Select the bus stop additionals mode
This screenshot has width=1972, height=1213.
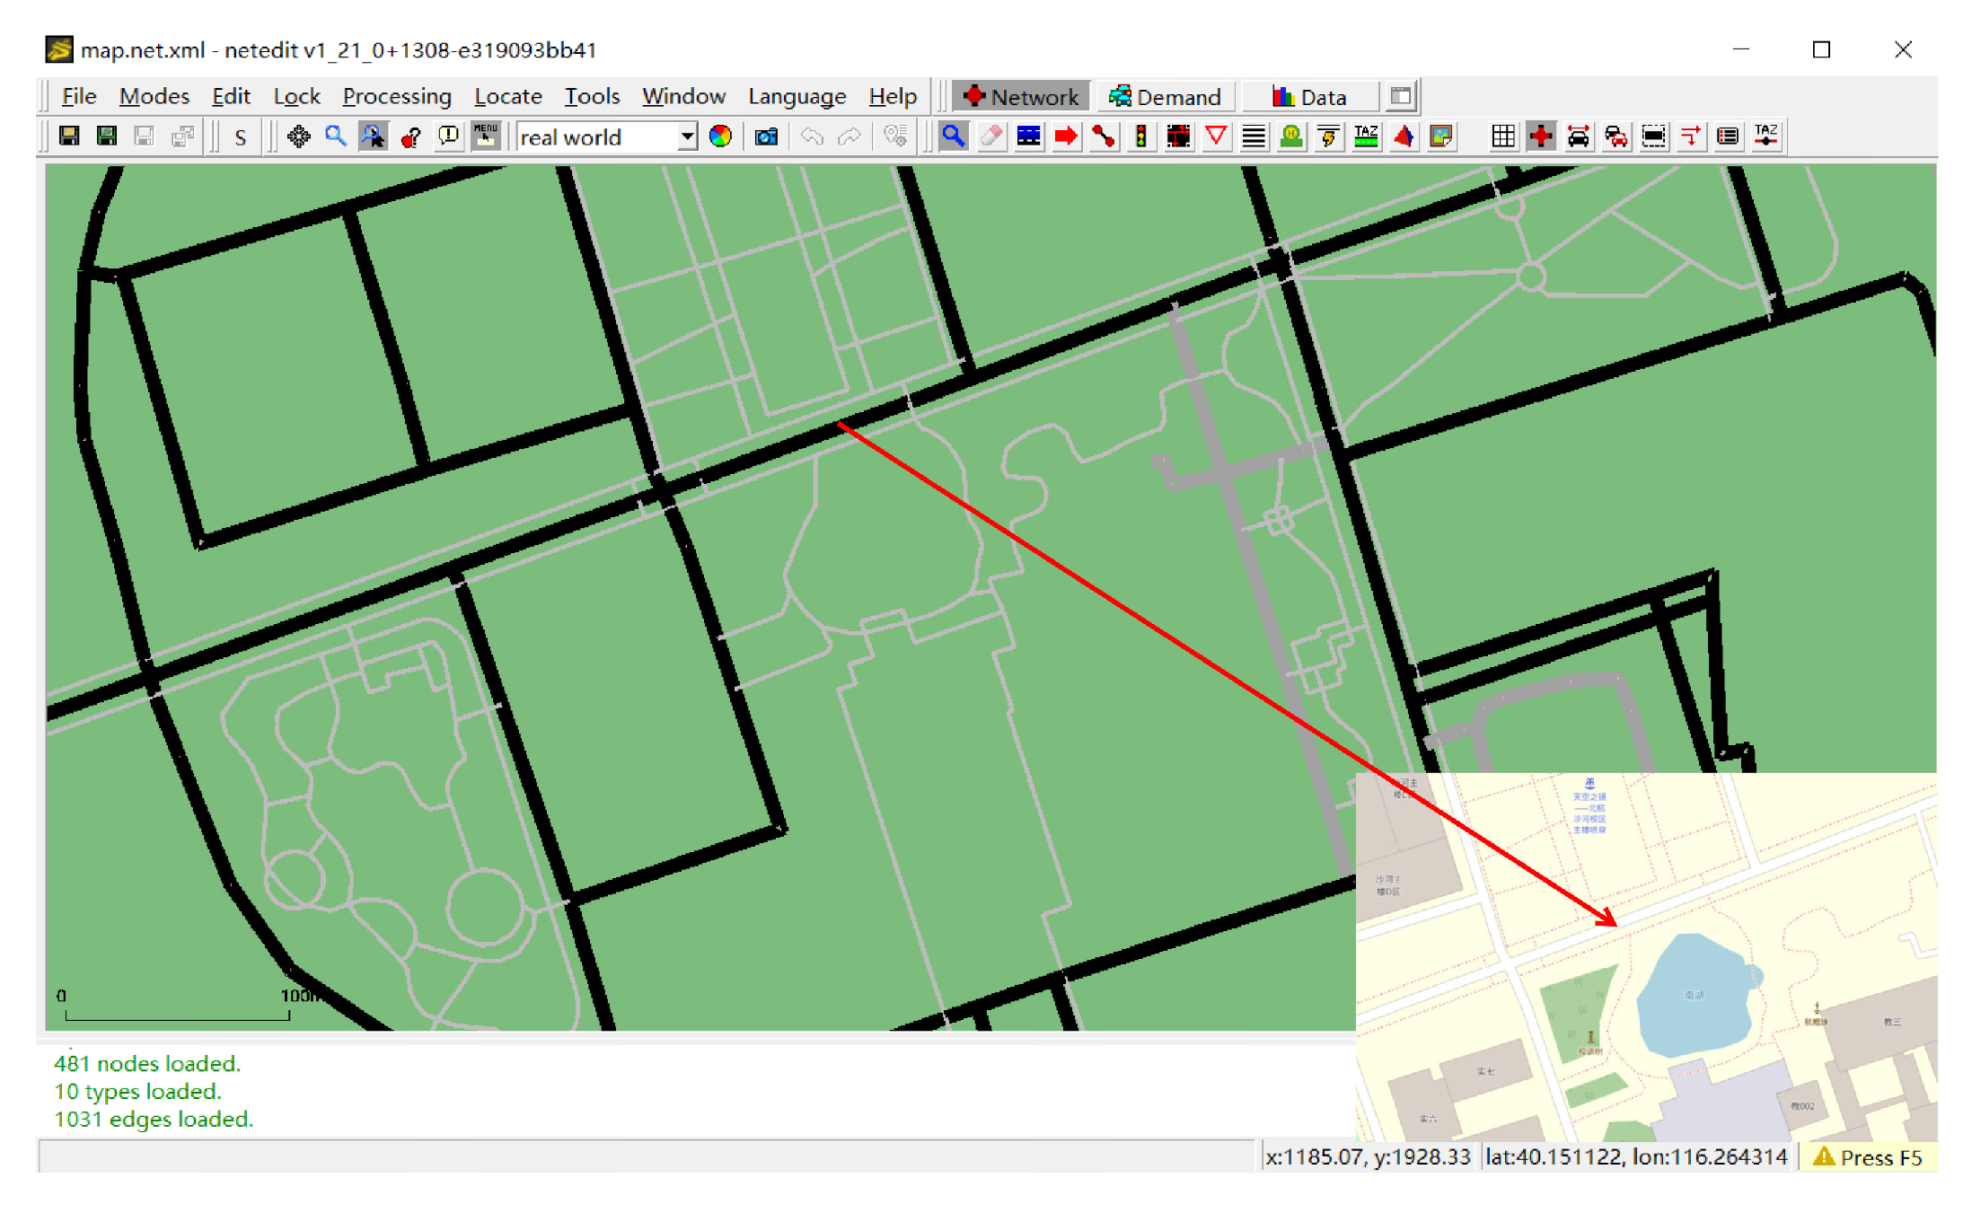(x=1291, y=136)
